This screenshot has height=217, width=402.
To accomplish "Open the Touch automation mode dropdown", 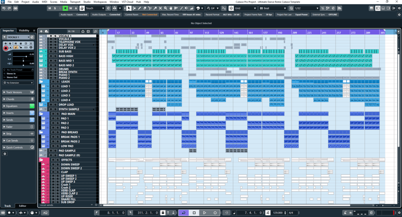I will (95, 8).
